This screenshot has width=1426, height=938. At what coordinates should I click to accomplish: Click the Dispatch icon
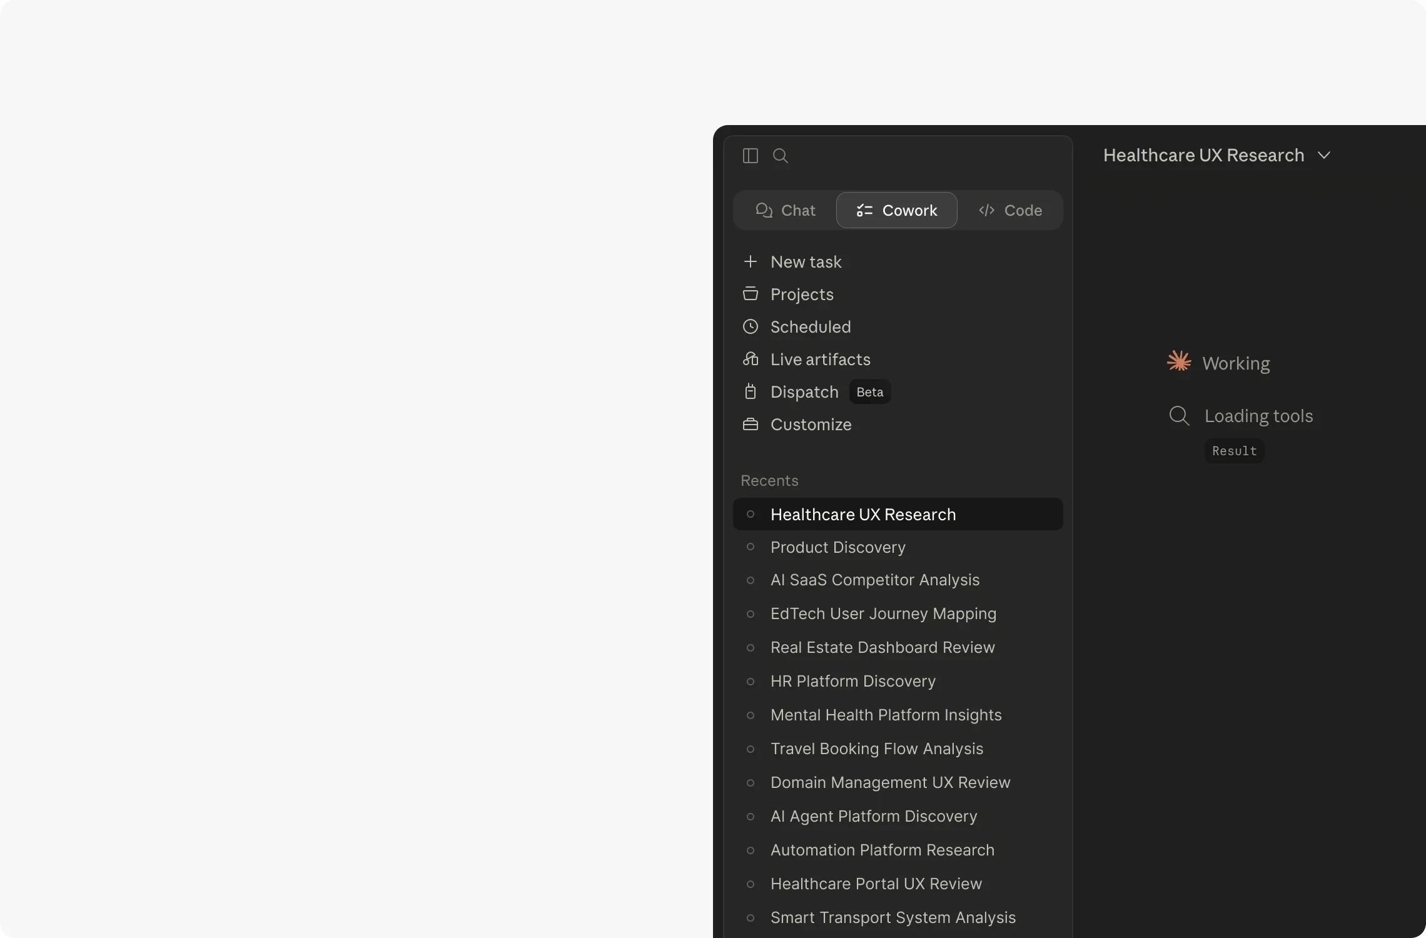coord(750,391)
